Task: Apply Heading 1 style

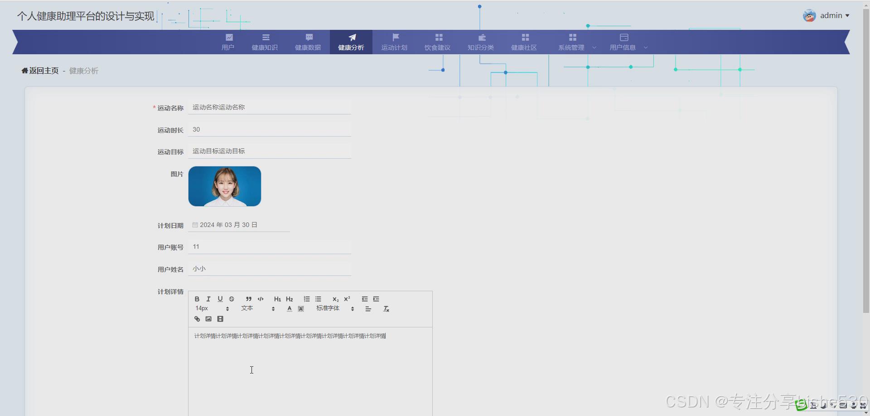Action: tap(277, 299)
